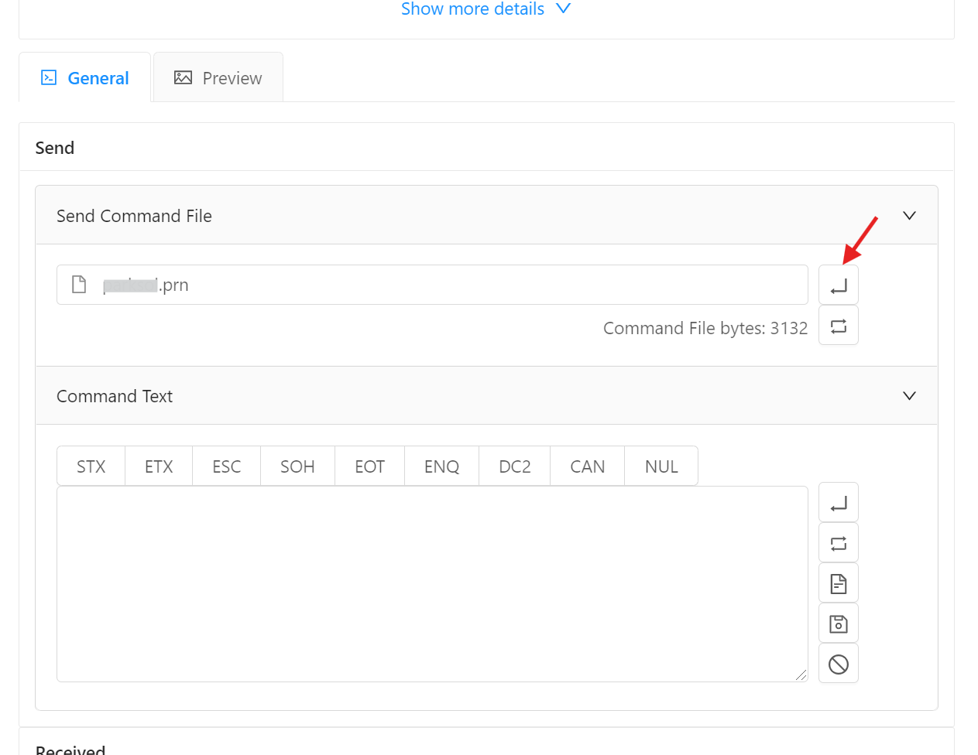Insert the DC2 control character
Viewport: 978px width, 755px height.
point(514,466)
